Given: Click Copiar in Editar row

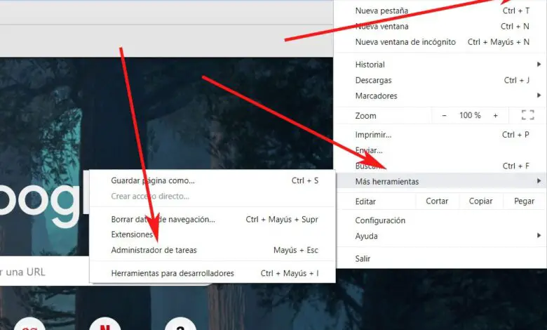Looking at the screenshot, I should tap(480, 201).
